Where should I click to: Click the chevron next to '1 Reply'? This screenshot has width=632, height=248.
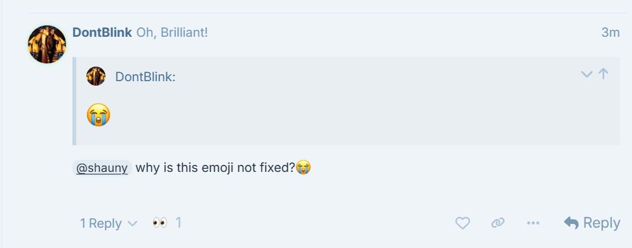pyautogui.click(x=132, y=223)
